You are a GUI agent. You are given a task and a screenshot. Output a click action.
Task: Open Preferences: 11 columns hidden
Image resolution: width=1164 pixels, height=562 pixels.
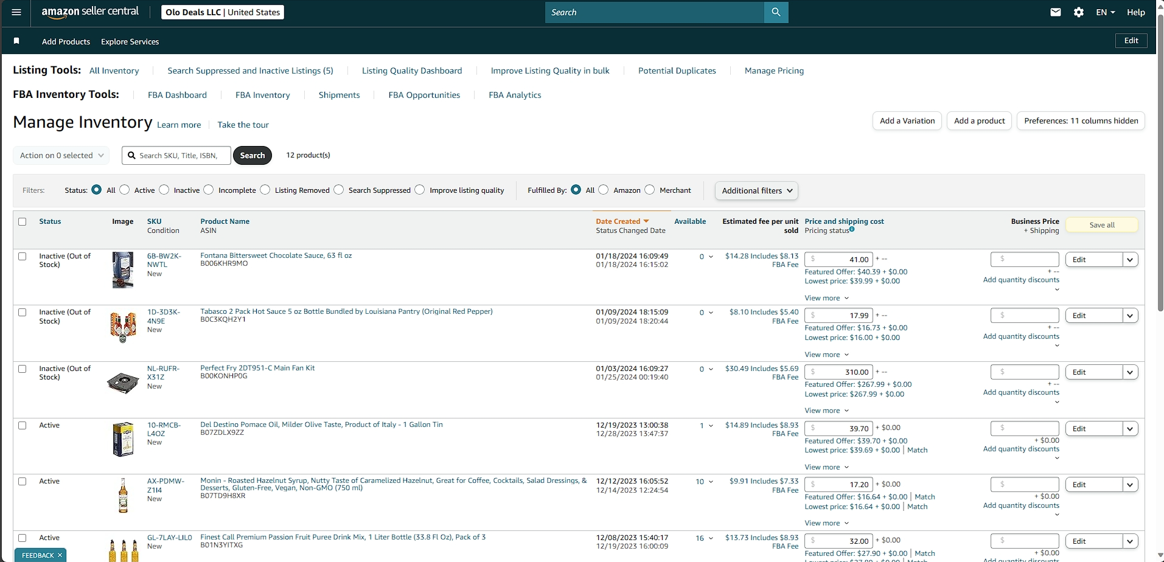(x=1081, y=120)
